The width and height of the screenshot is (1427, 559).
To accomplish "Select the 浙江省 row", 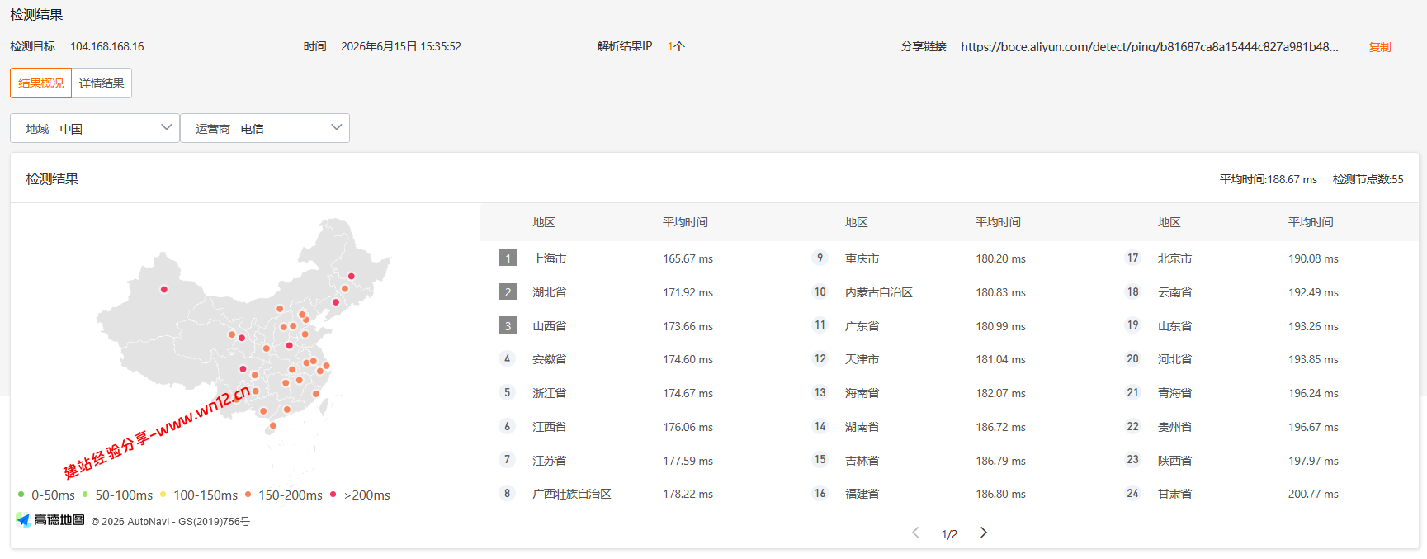I will (x=636, y=393).
